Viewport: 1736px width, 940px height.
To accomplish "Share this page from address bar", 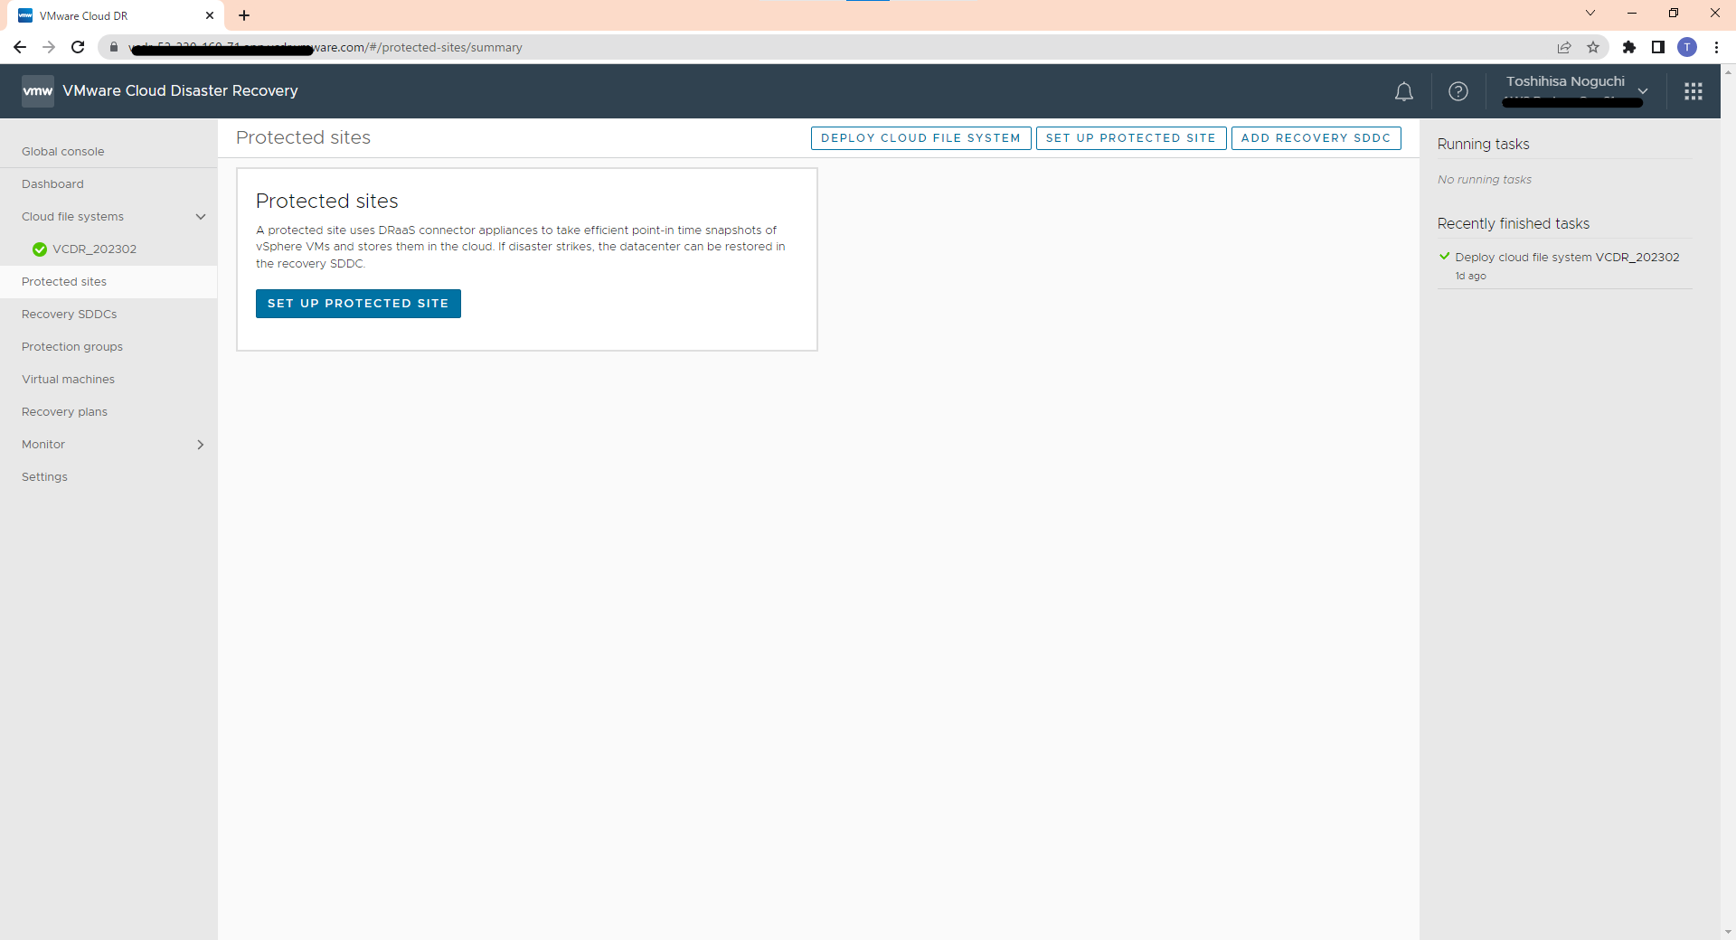I will click(1564, 47).
